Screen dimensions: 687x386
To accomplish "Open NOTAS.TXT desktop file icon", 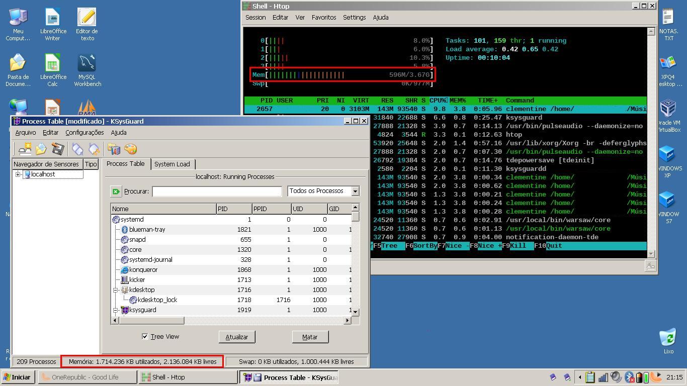I will (x=668, y=25).
